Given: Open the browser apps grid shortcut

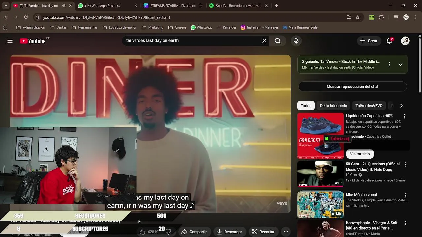Looking at the screenshot, I should [x=5, y=27].
